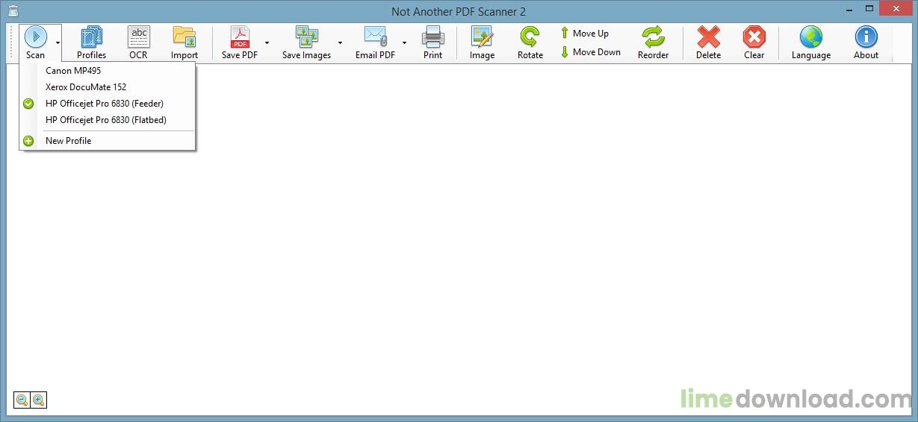
Task: Export pages with Save Images
Action: coord(306,42)
